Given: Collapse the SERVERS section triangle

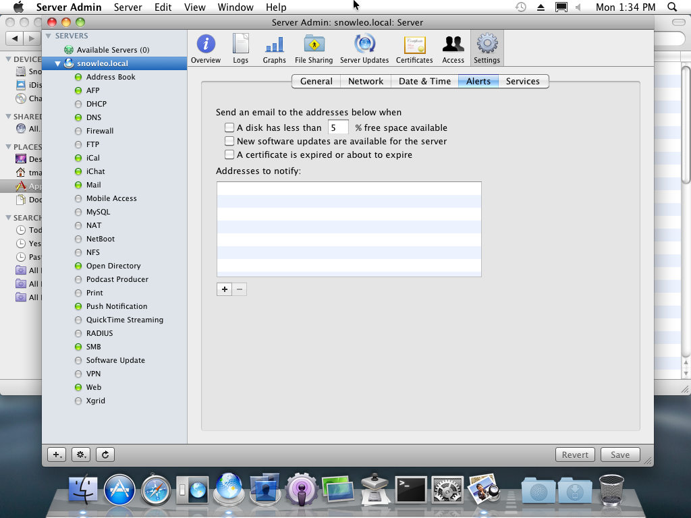Looking at the screenshot, I should 49,36.
